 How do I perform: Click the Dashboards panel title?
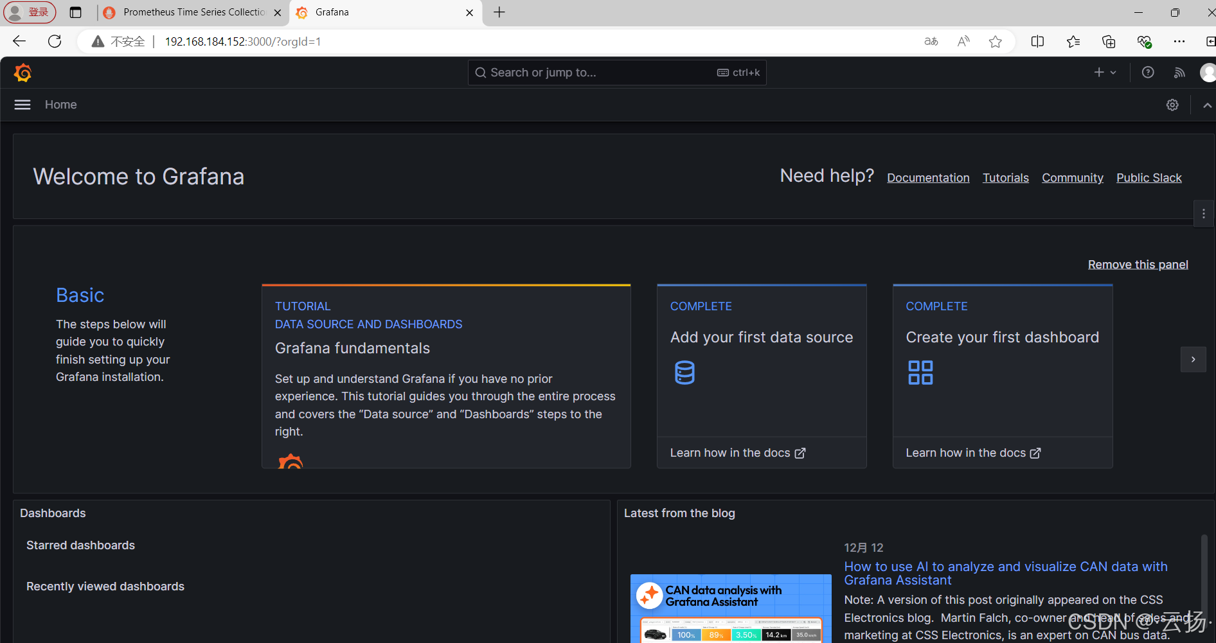tap(53, 513)
